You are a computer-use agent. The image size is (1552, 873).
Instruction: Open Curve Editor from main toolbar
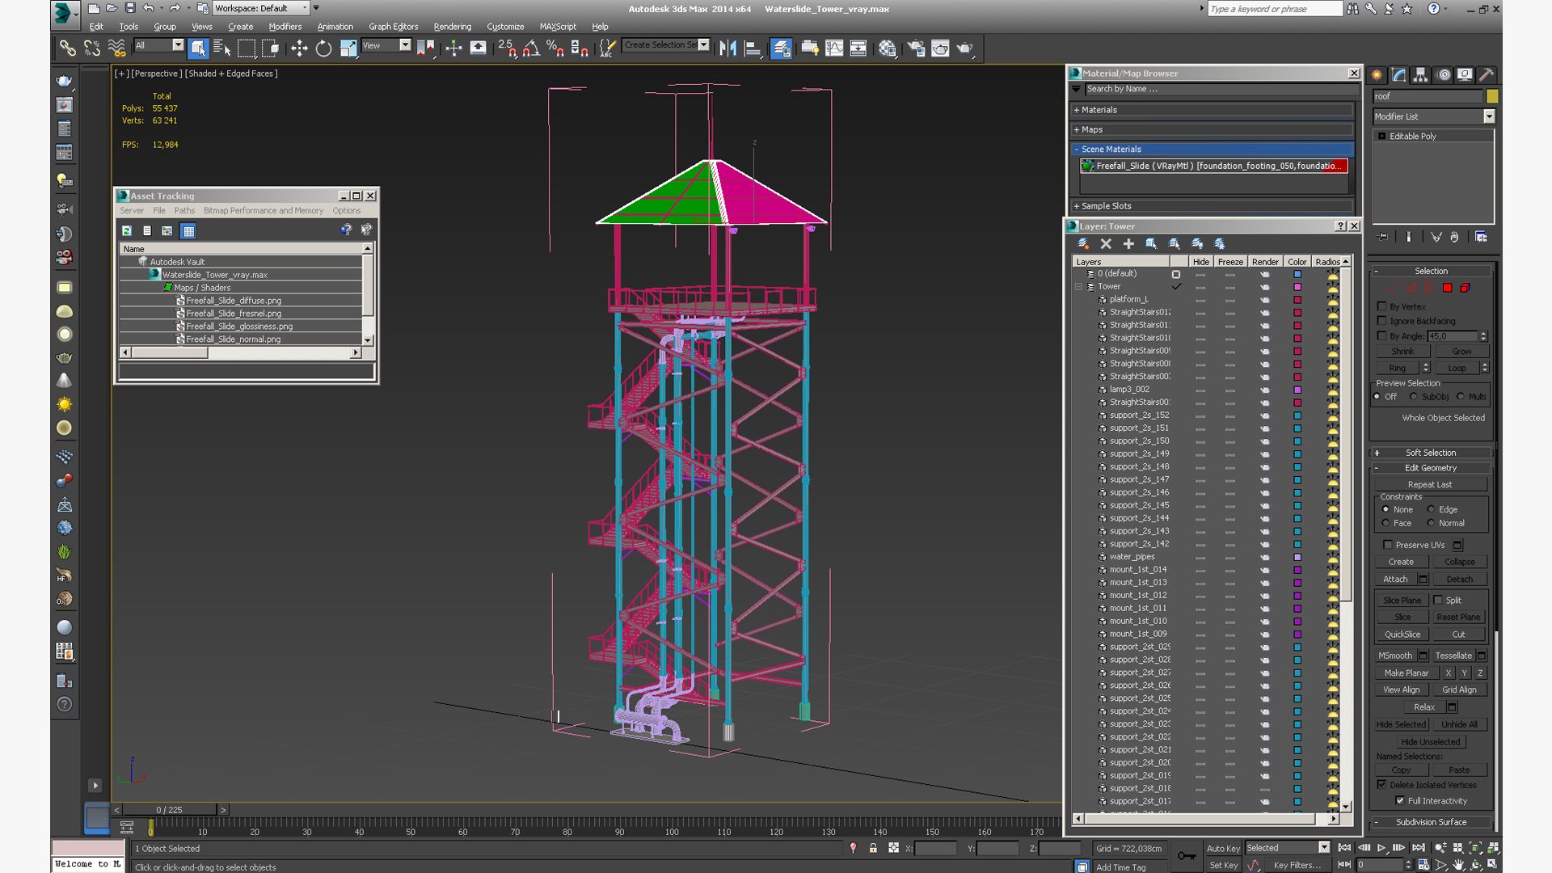click(834, 48)
